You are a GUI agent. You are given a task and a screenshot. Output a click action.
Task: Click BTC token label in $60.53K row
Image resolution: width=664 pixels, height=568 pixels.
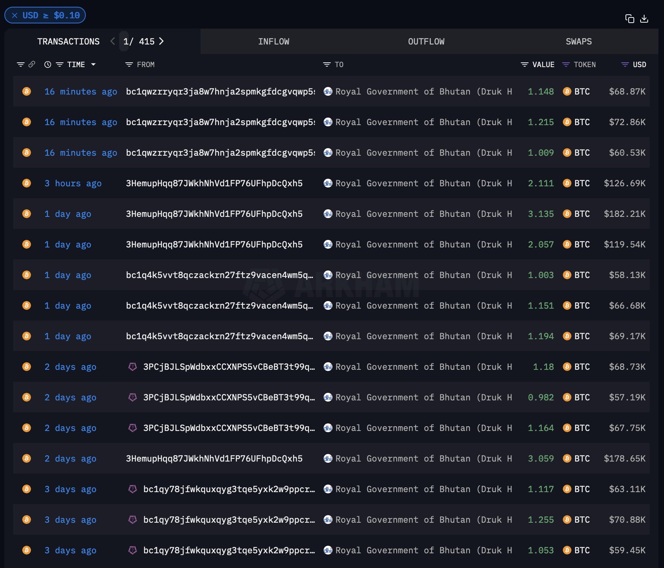582,153
